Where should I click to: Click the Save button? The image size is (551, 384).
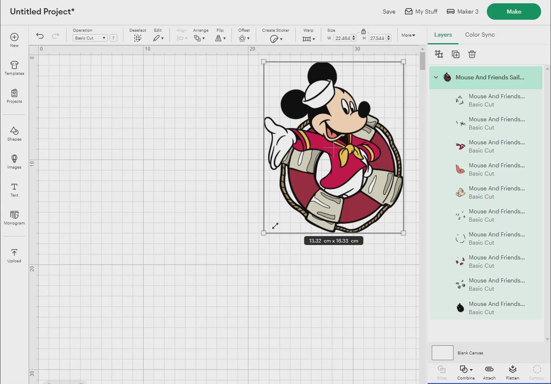click(389, 12)
